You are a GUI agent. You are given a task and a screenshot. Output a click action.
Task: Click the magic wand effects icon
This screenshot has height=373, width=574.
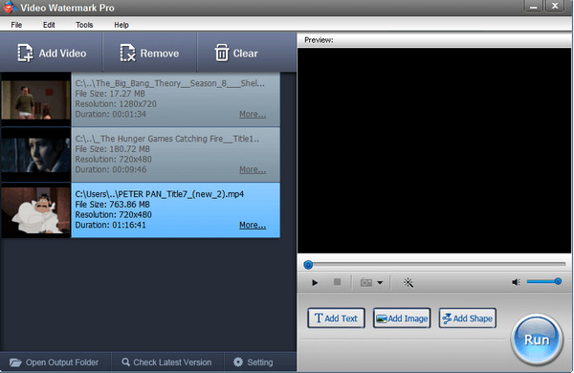(408, 282)
